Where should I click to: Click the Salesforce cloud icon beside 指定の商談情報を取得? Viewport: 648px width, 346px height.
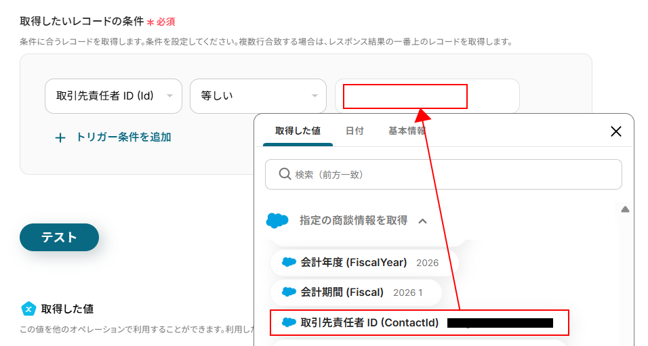tap(277, 221)
